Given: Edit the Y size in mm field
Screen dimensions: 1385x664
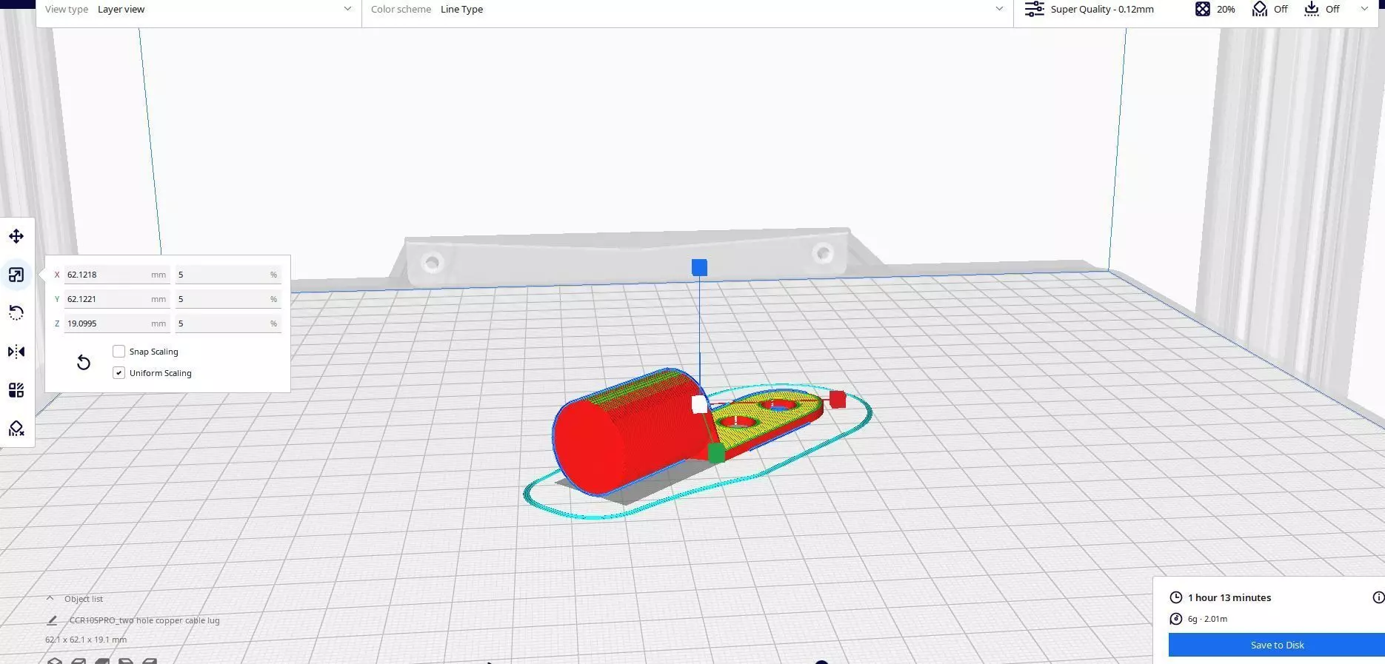Looking at the screenshot, I should [x=117, y=299].
